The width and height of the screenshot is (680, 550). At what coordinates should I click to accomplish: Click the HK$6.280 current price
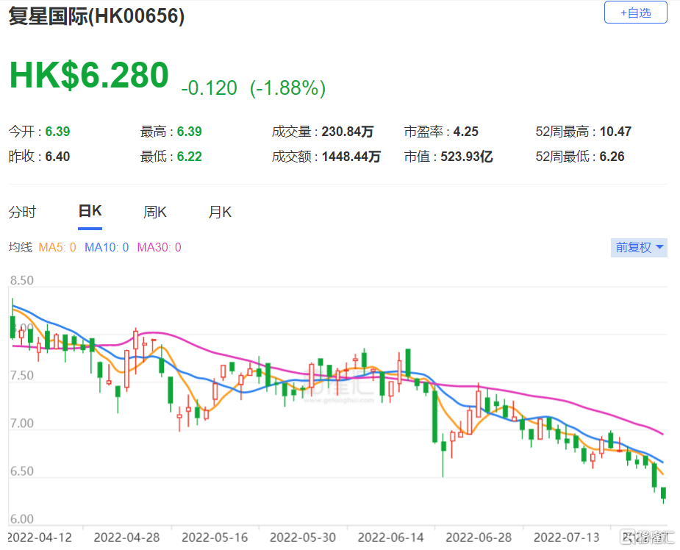(89, 75)
